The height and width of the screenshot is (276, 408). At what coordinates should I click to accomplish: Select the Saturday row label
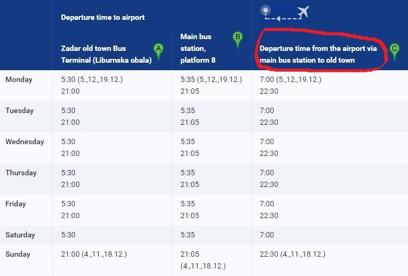point(20,235)
